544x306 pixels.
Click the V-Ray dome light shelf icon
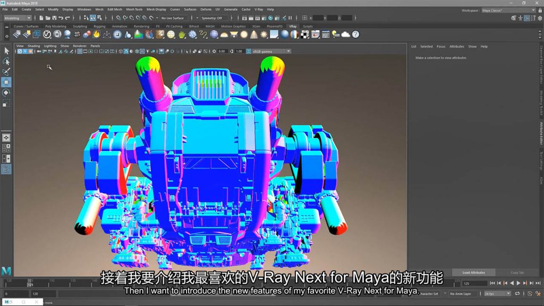point(224,35)
